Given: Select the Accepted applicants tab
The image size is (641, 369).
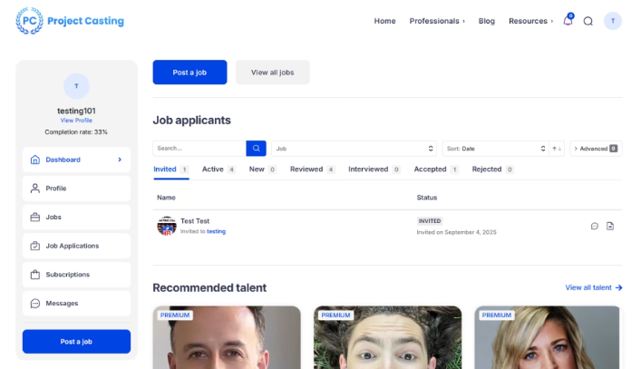Looking at the screenshot, I should (435, 169).
